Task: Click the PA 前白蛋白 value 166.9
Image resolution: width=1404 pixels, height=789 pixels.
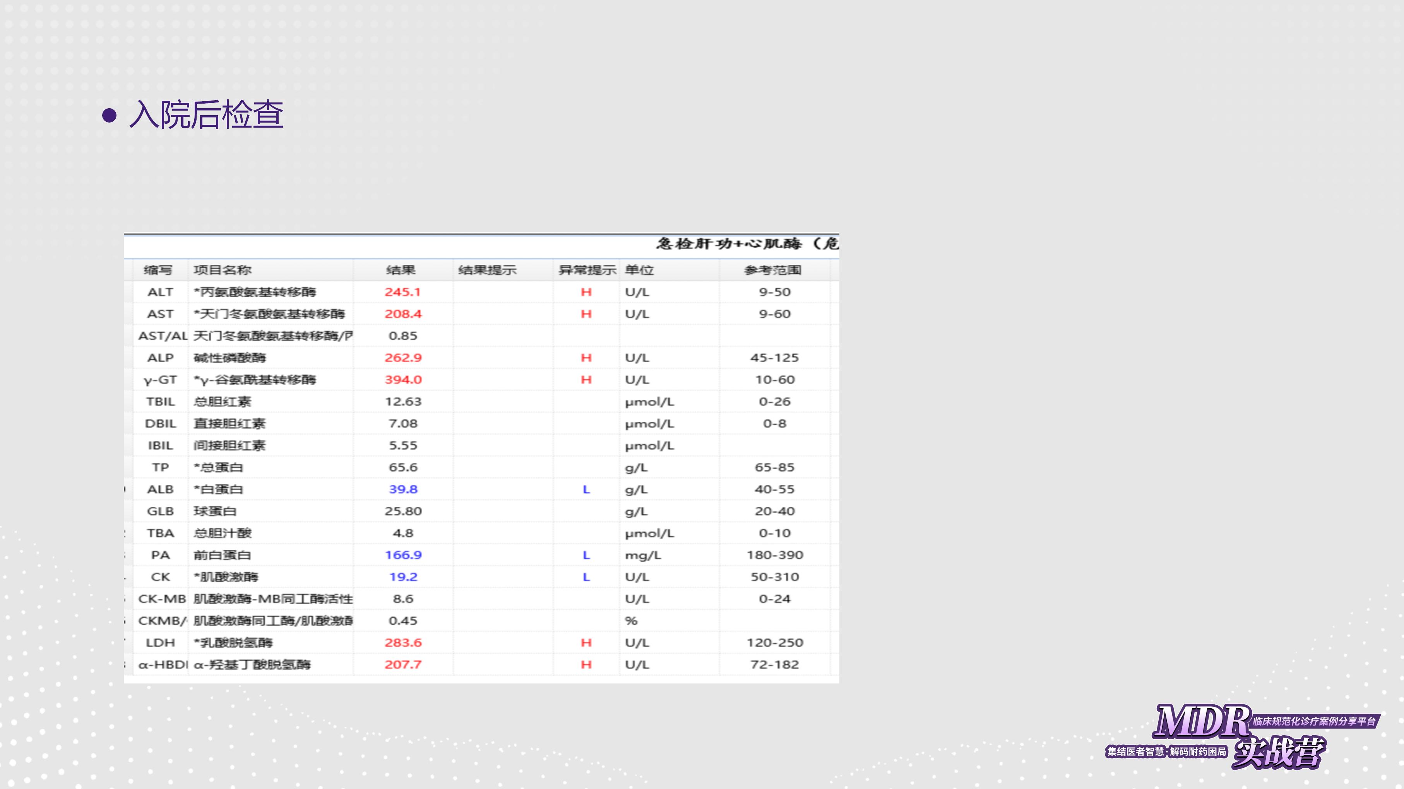Action: (x=403, y=555)
